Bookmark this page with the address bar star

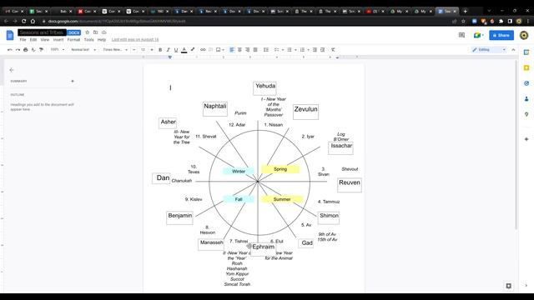coord(463,21)
